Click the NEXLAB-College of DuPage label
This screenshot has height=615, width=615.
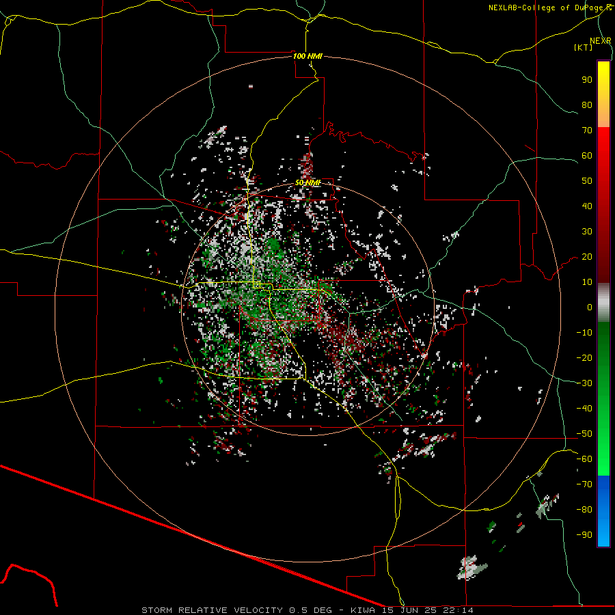(x=549, y=8)
